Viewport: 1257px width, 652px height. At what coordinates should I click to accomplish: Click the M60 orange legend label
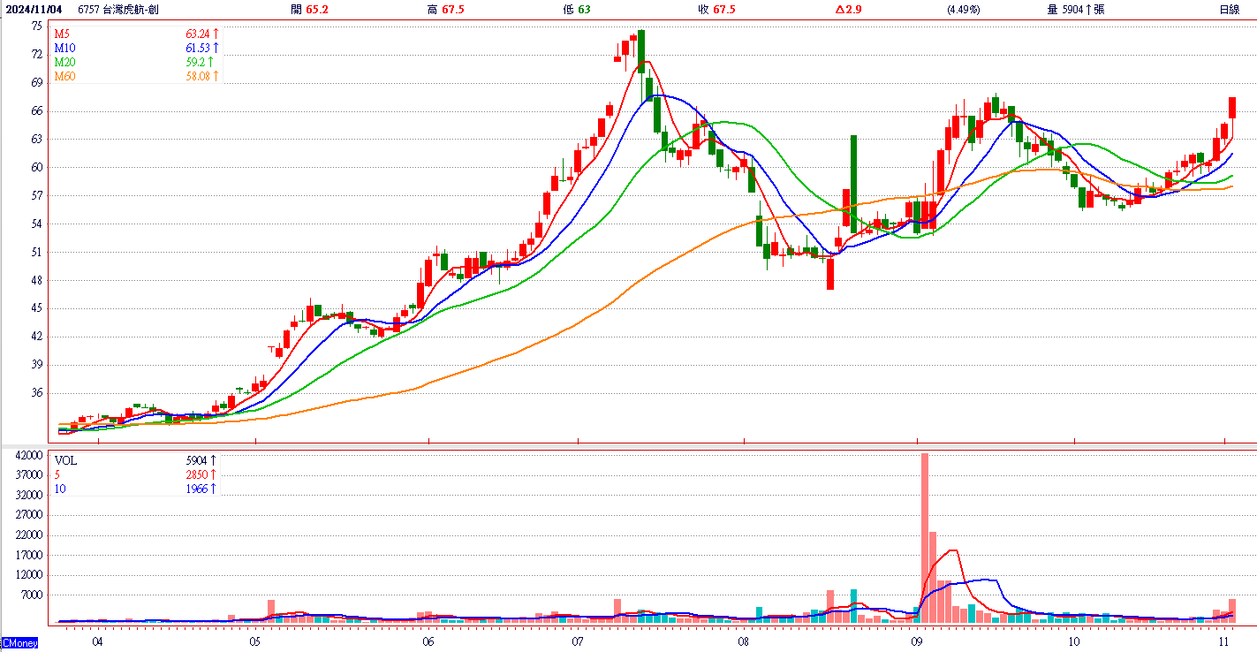[64, 77]
